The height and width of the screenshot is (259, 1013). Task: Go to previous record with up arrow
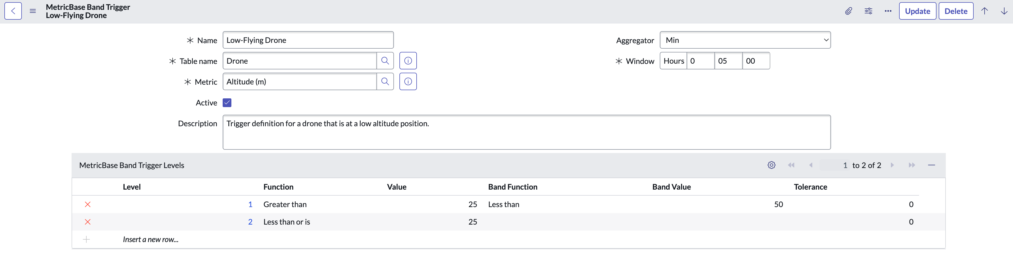(x=984, y=11)
